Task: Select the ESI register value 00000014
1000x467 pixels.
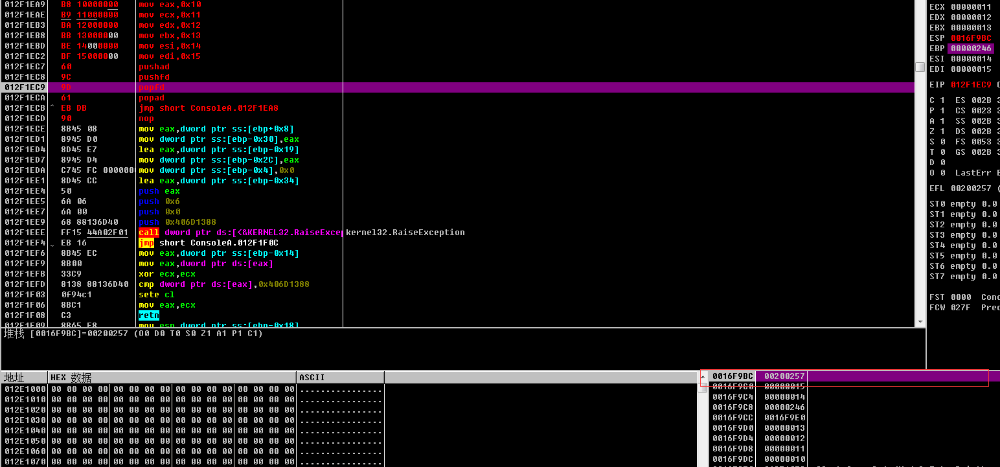Action: [x=971, y=59]
